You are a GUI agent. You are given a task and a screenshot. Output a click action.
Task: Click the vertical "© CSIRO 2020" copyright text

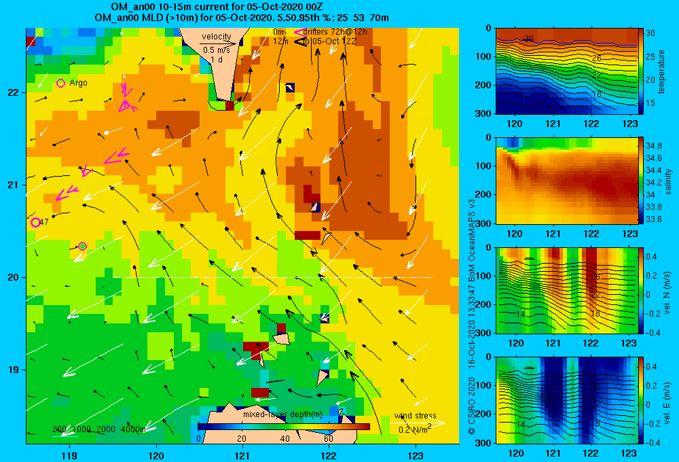pos(472,406)
